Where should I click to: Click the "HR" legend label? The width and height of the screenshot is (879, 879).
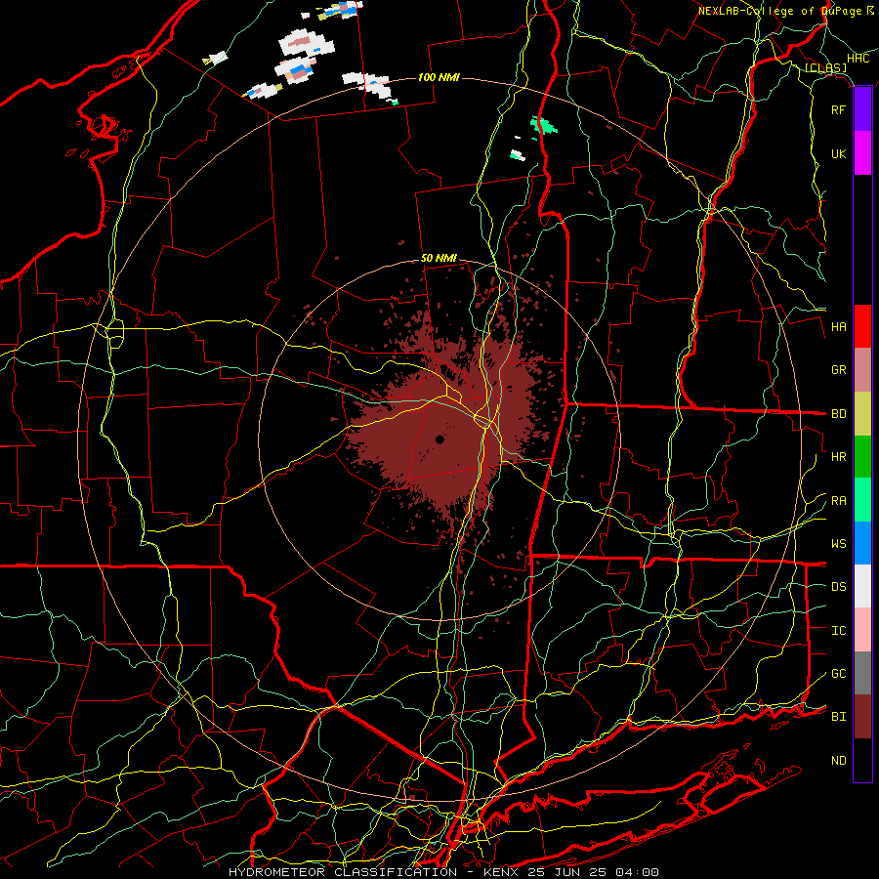pyautogui.click(x=839, y=457)
